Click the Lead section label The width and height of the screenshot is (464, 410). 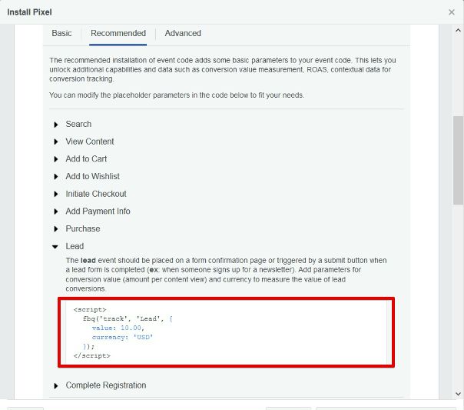tap(75, 246)
